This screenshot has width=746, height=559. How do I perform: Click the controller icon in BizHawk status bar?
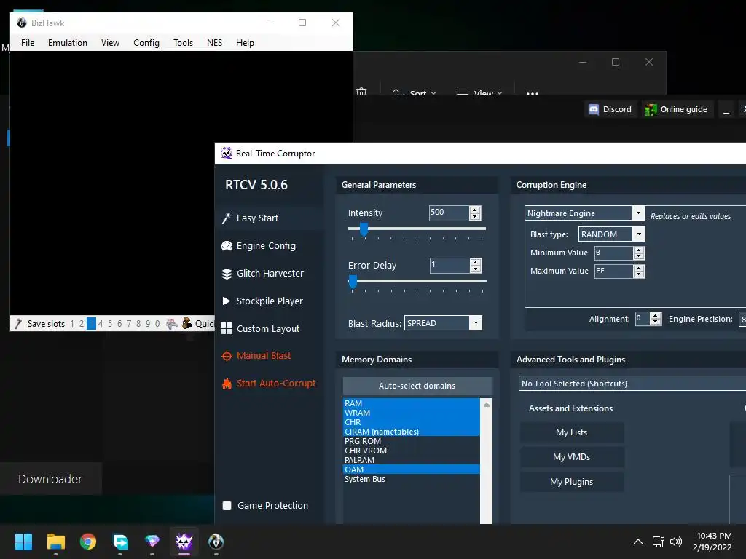pos(172,324)
